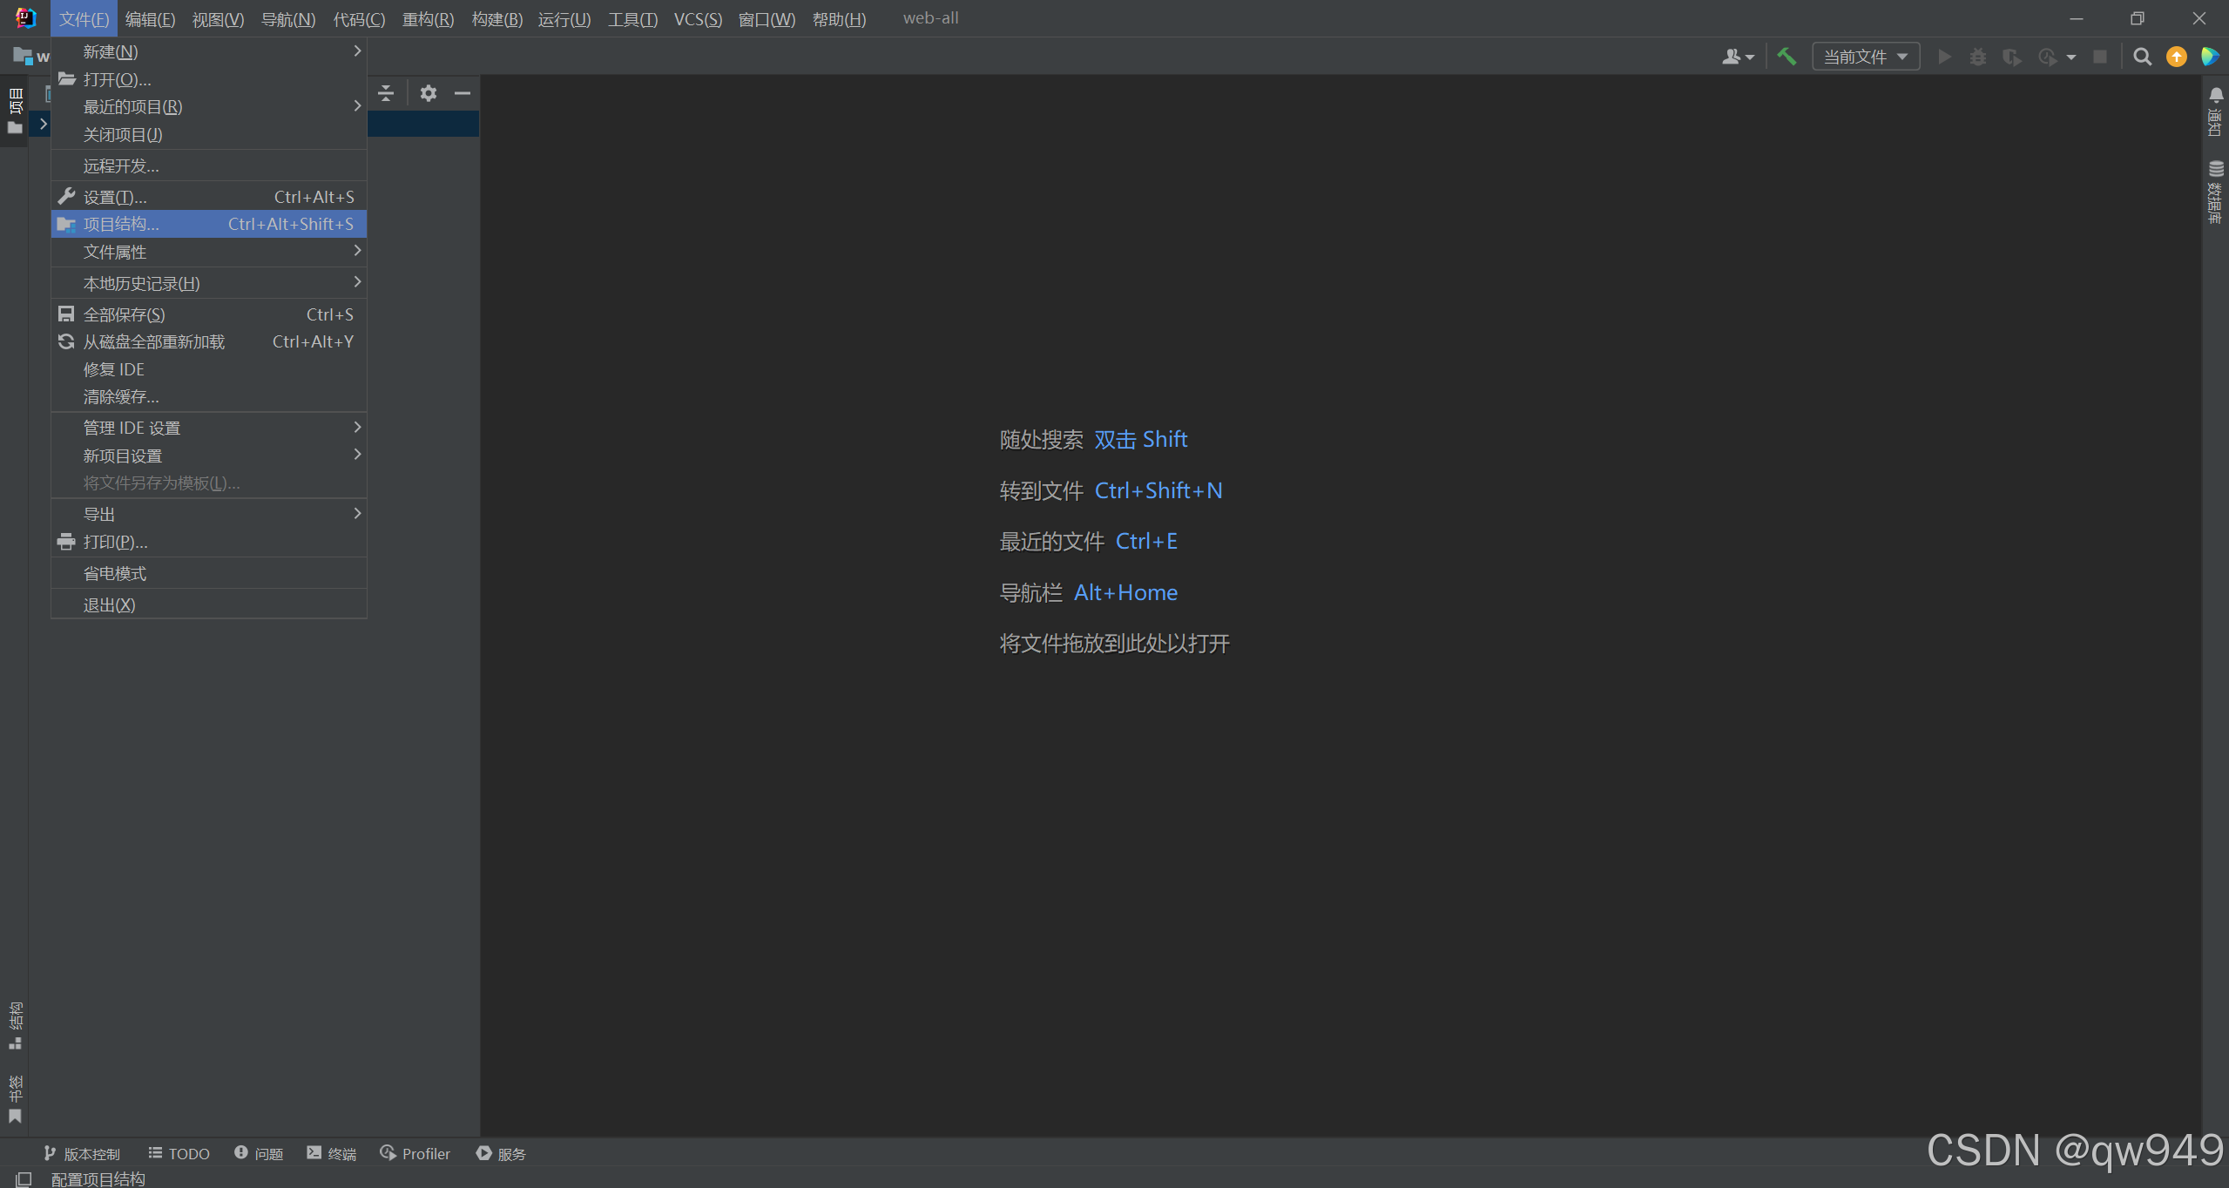
Task: Open the 终端 terminal tool button
Action: pos(332,1153)
